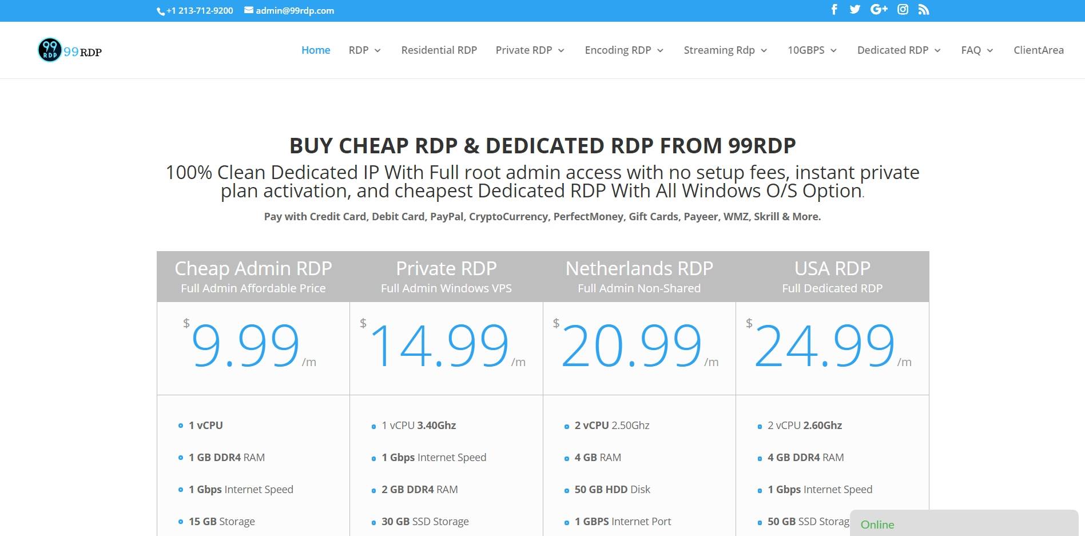Click the 9.99 price
Viewport: 1085px width, 536px height.
click(245, 346)
